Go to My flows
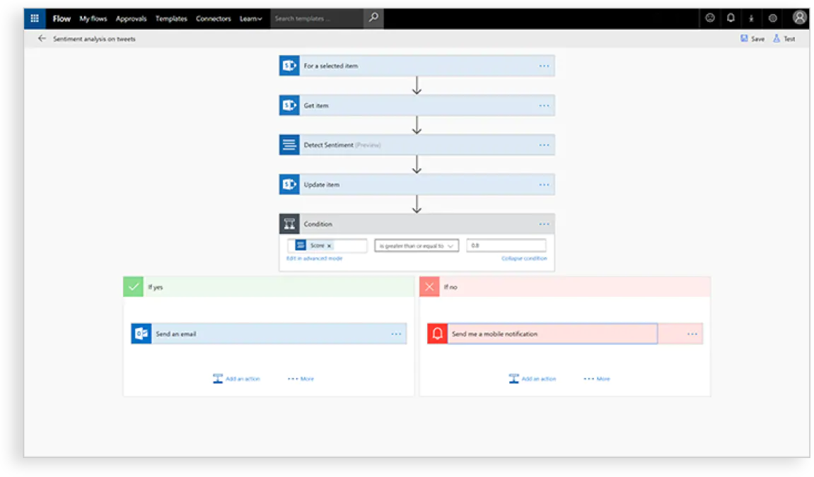Viewport: 814px width, 477px height. 93,18
